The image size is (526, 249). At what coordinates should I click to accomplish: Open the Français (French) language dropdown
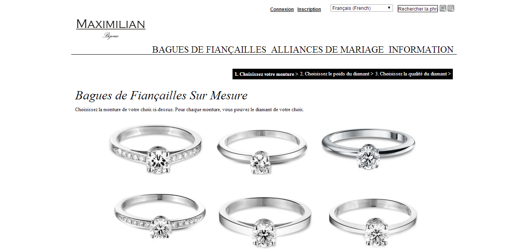pyautogui.click(x=362, y=8)
